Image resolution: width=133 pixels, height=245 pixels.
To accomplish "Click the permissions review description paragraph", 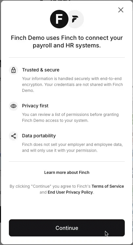I will (70, 118).
